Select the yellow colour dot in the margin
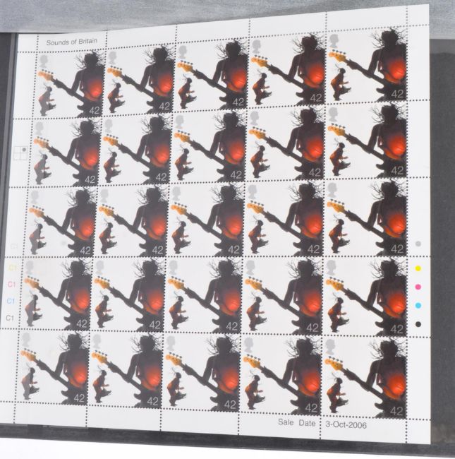The image size is (455, 459). tap(418, 268)
